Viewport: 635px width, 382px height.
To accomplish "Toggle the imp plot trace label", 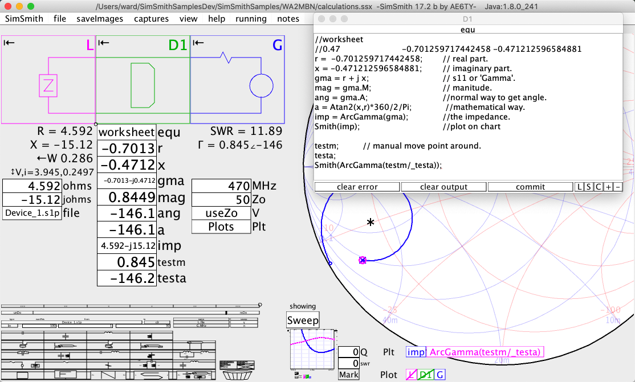I will pos(416,352).
